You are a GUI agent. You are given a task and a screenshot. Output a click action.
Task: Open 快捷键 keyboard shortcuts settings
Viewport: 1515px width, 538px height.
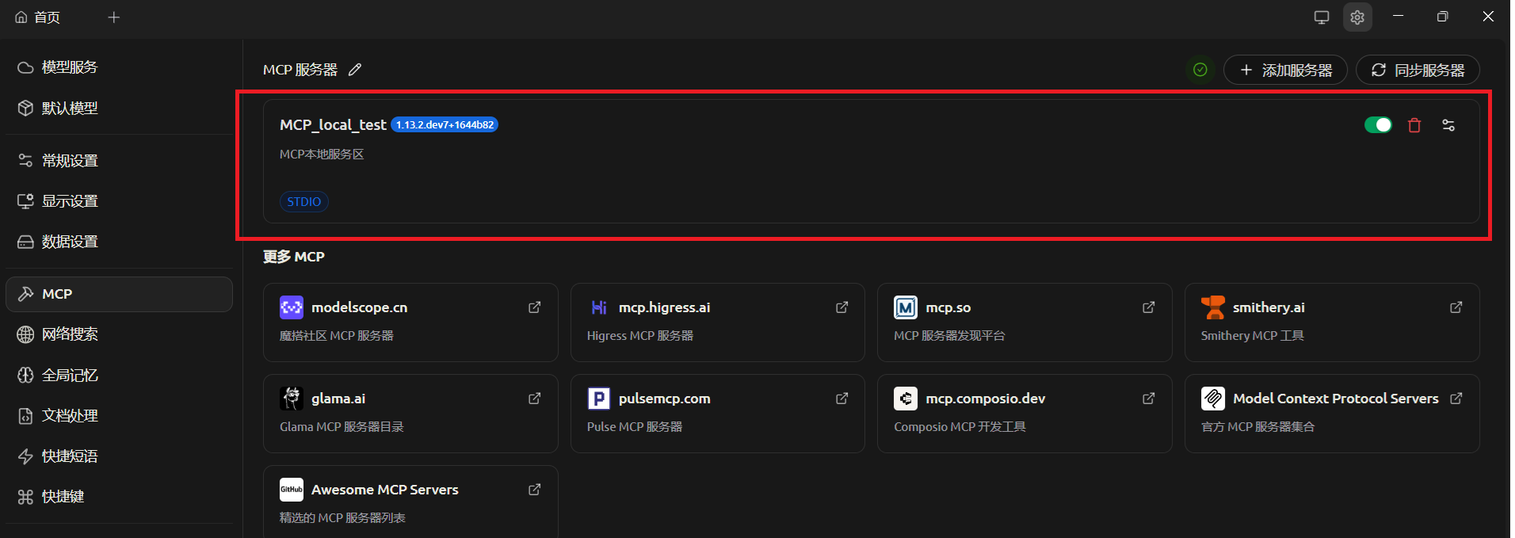pos(119,497)
